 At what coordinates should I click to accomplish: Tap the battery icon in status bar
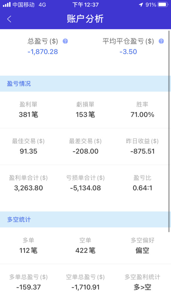point(163,5)
